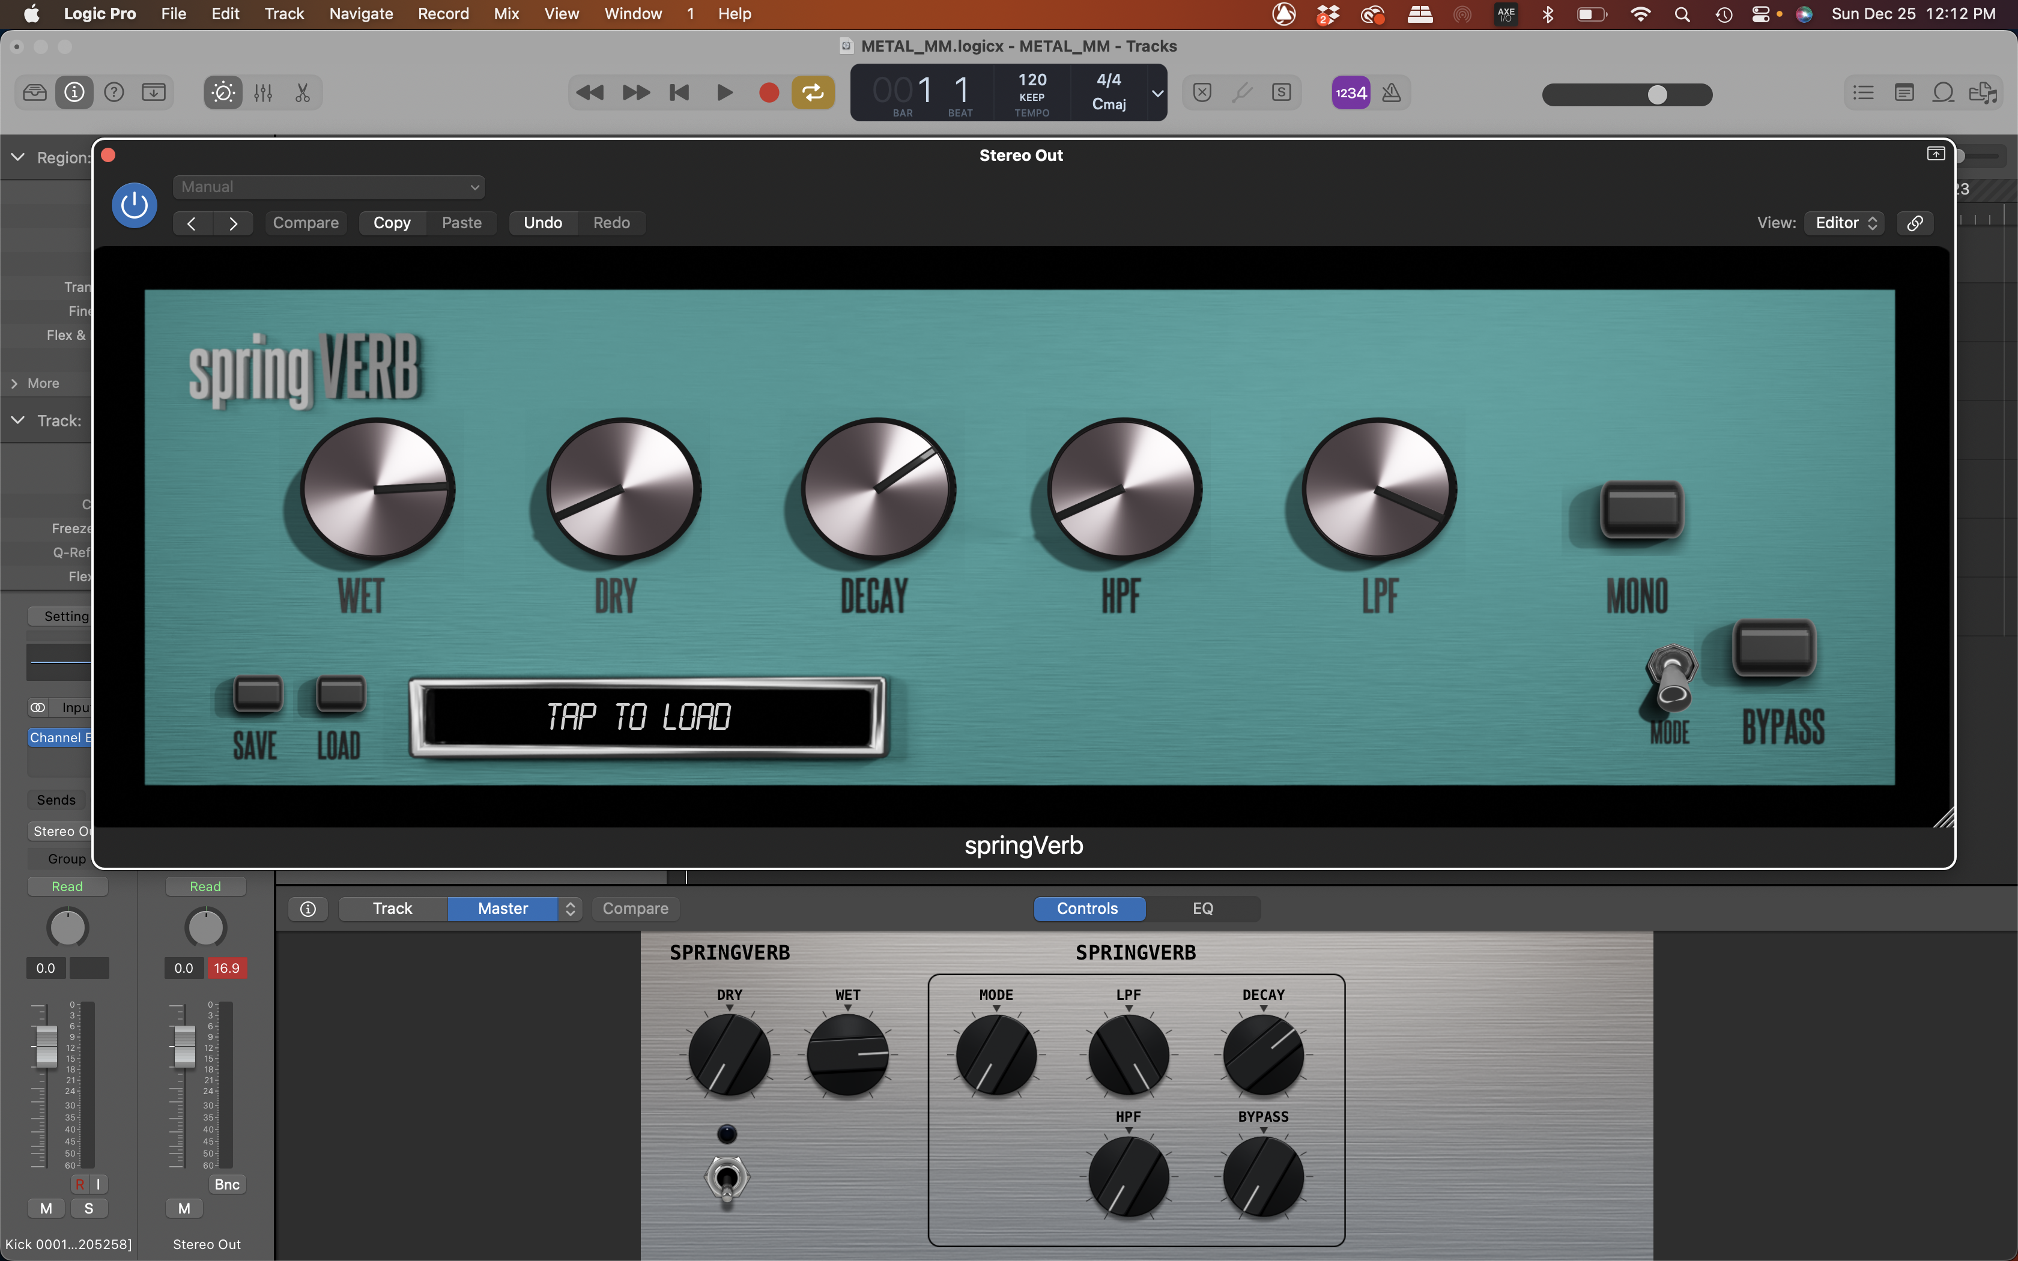Click the SAVE button on springVerb
The height and width of the screenshot is (1261, 2018).
[x=258, y=693]
